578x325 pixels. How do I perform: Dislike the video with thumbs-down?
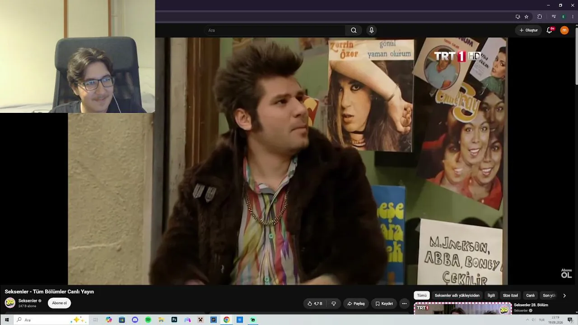(x=334, y=304)
